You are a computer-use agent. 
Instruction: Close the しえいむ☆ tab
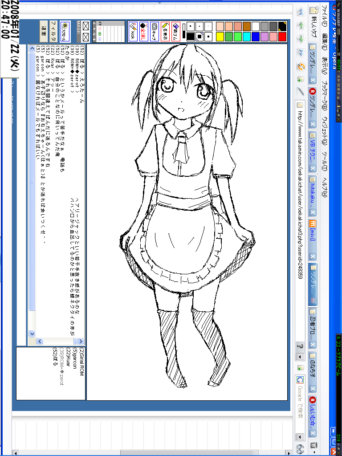click(x=313, y=433)
